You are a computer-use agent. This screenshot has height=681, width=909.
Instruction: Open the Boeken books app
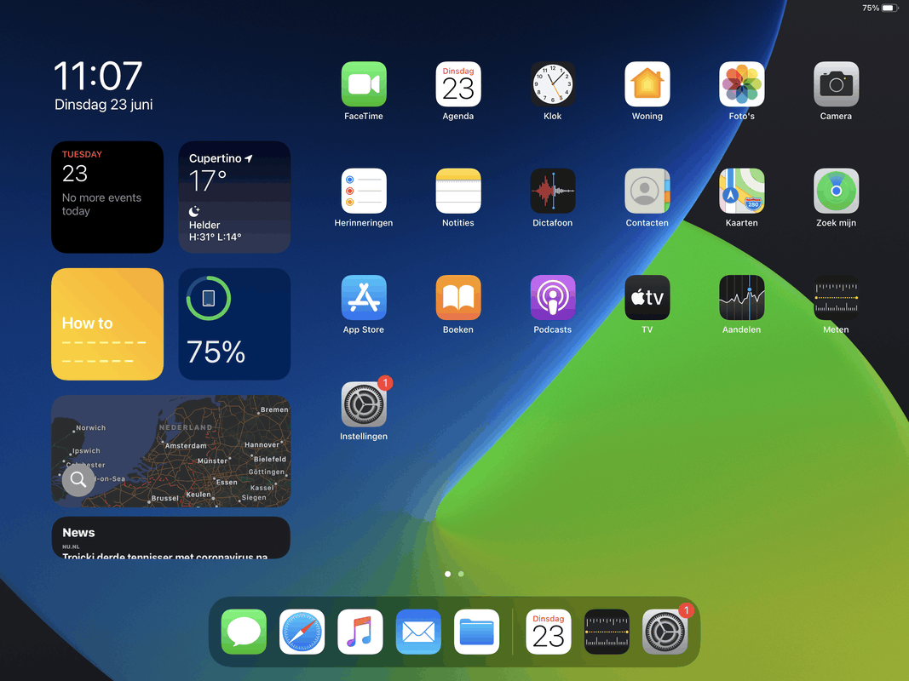click(x=458, y=298)
